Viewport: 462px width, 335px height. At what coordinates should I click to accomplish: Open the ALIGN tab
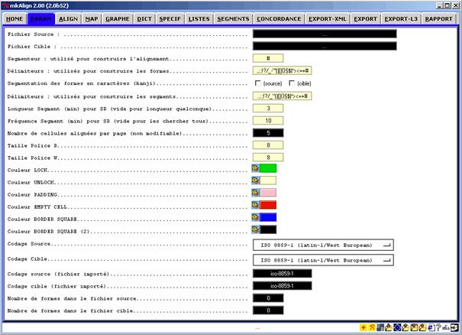coord(69,19)
